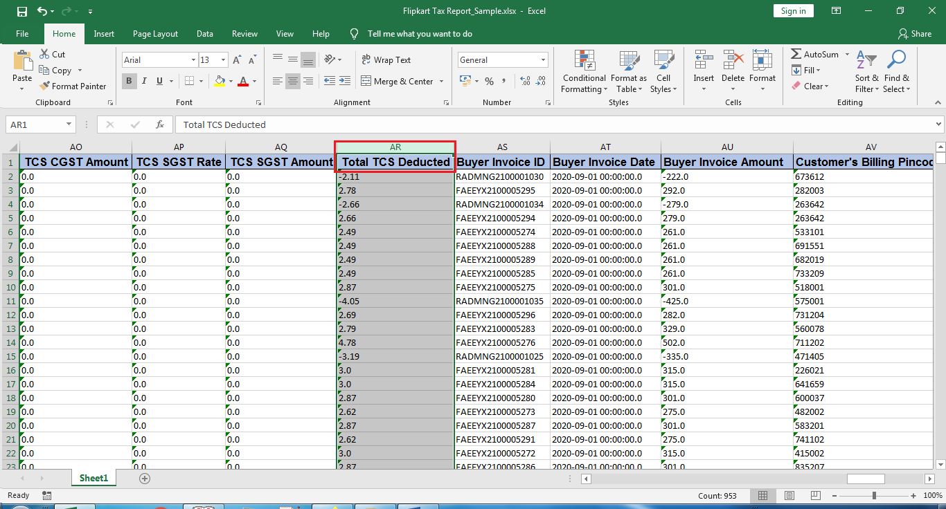Select the Center alignment icon
The height and width of the screenshot is (509, 946).
(x=292, y=81)
